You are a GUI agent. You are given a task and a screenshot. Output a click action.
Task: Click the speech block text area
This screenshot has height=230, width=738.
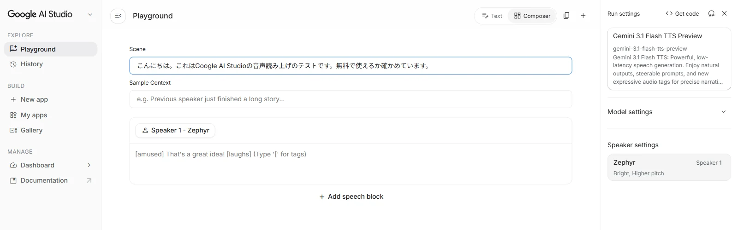tap(351, 164)
